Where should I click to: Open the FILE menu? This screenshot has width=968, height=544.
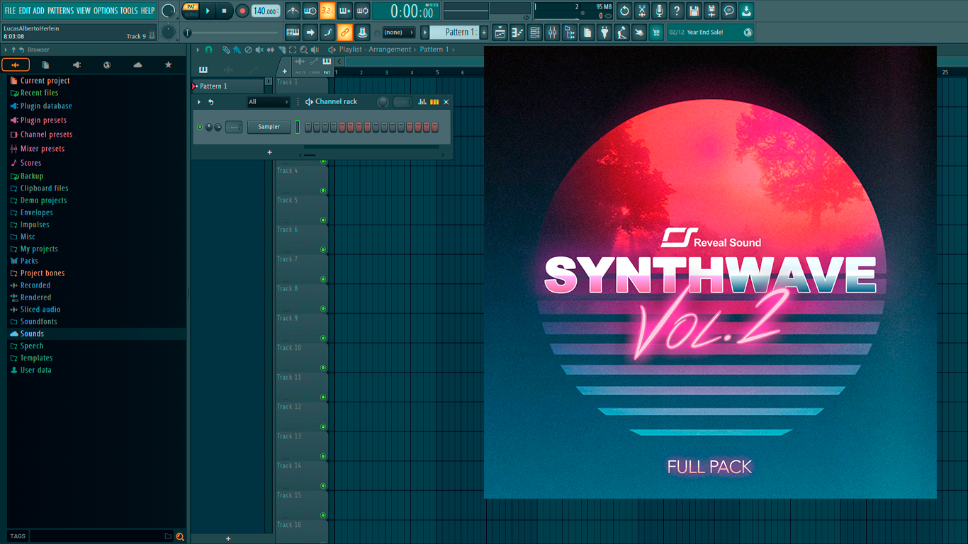(x=10, y=11)
